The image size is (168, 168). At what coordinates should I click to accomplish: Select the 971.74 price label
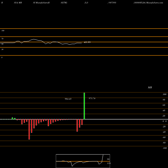(x=92, y=98)
